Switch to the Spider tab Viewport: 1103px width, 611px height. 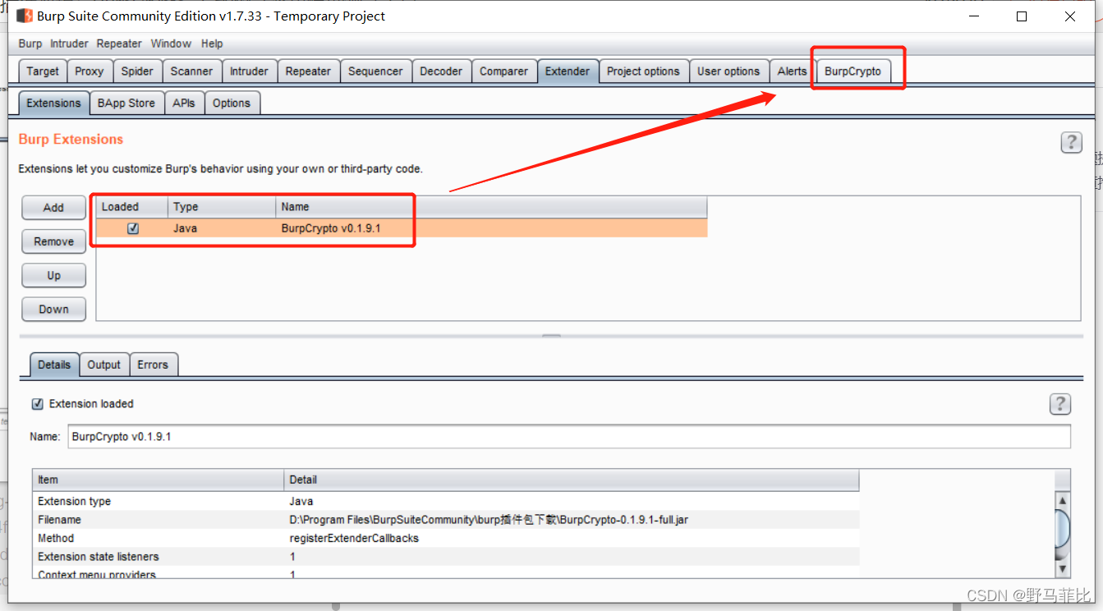pyautogui.click(x=137, y=71)
